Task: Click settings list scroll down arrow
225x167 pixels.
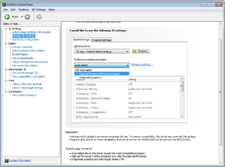Action: coord(182,116)
